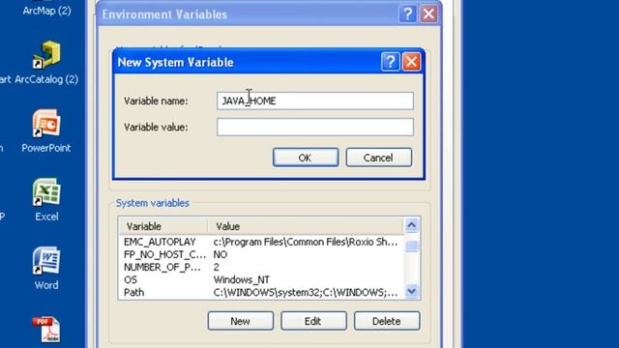Select the OS variable row
The image size is (619, 348).
(x=260, y=279)
